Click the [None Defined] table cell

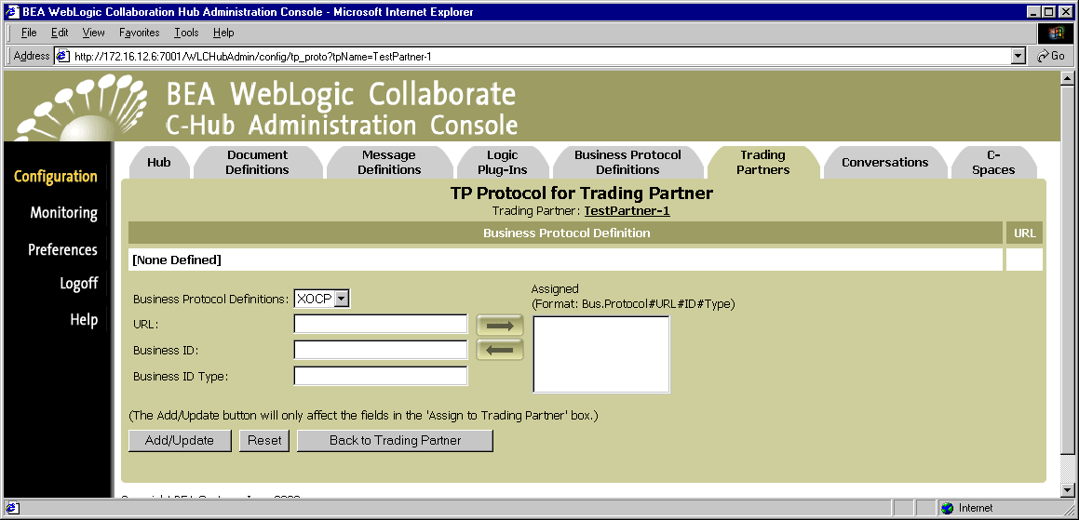pos(565,260)
